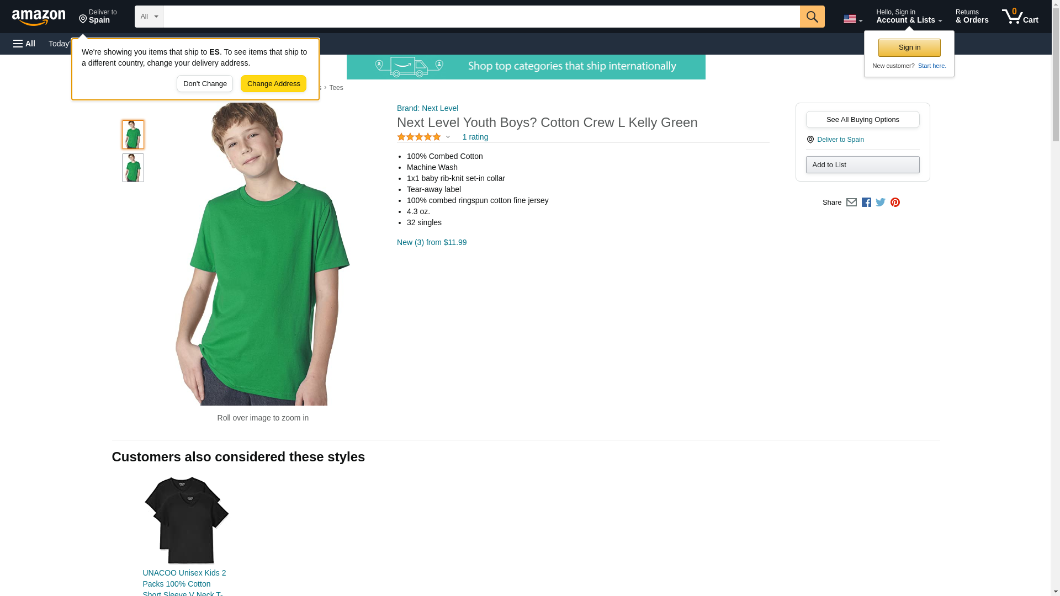Expand the star rating breakdown arrow

(448, 137)
